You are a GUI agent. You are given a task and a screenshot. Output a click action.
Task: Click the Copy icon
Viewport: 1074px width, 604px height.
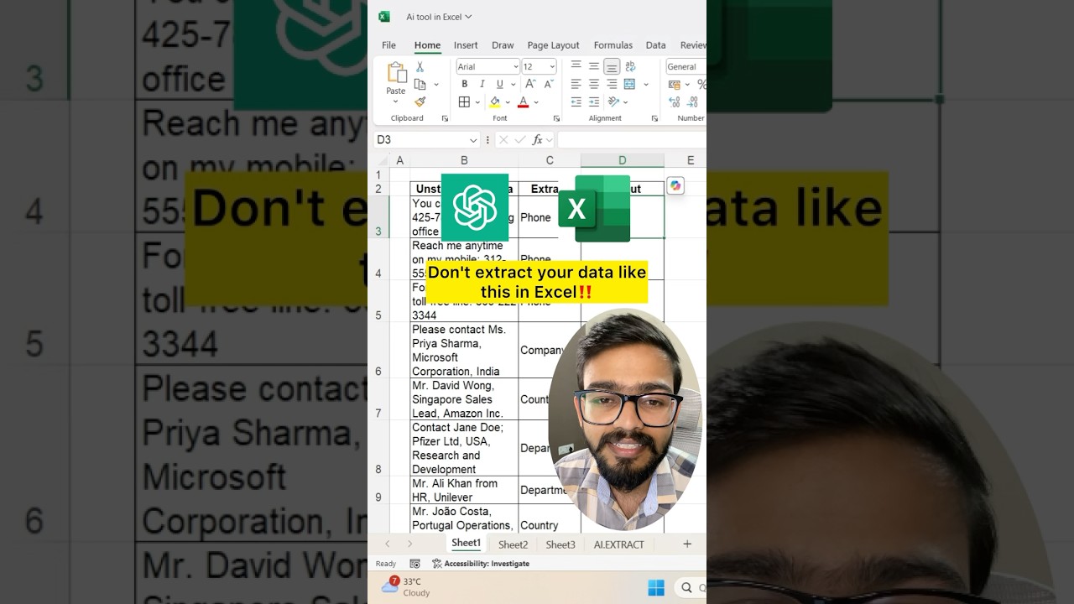point(420,84)
